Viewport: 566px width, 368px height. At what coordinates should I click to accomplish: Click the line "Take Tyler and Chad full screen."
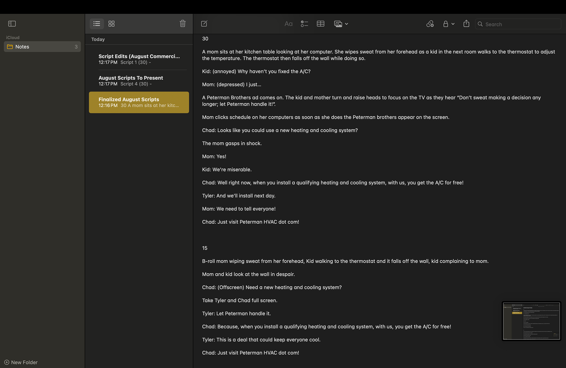(240, 300)
